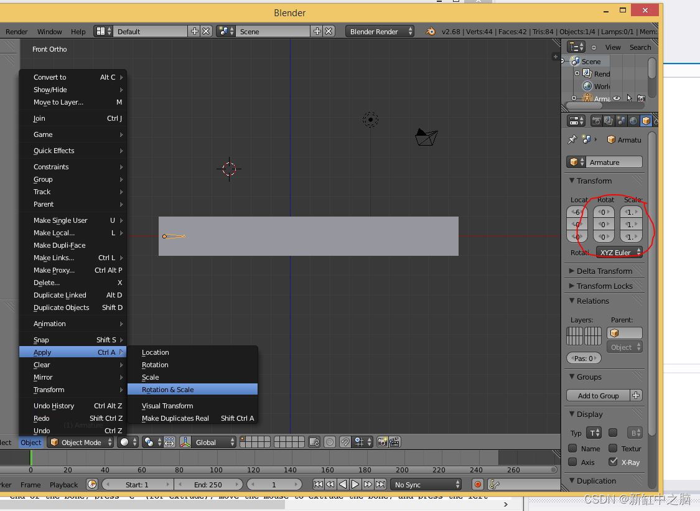Toggle automatic keyframe record button
The image size is (700, 511).
478,485
